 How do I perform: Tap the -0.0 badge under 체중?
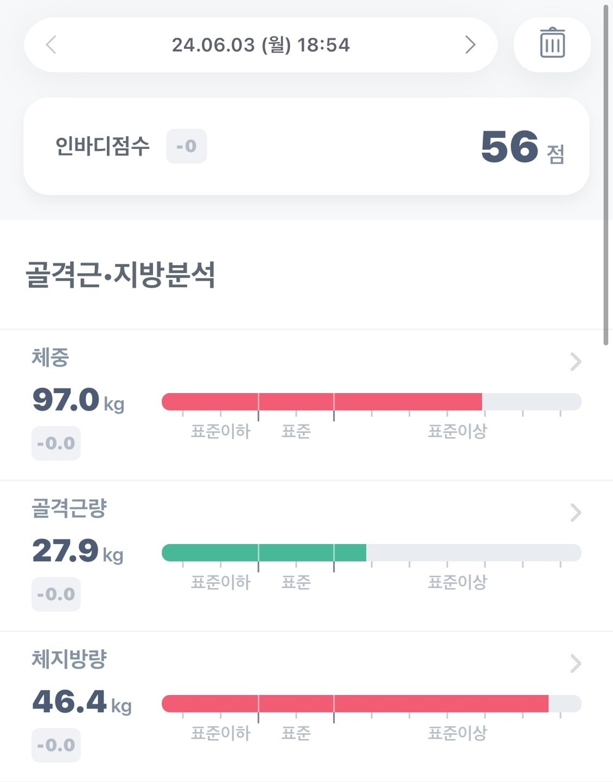click(x=56, y=443)
